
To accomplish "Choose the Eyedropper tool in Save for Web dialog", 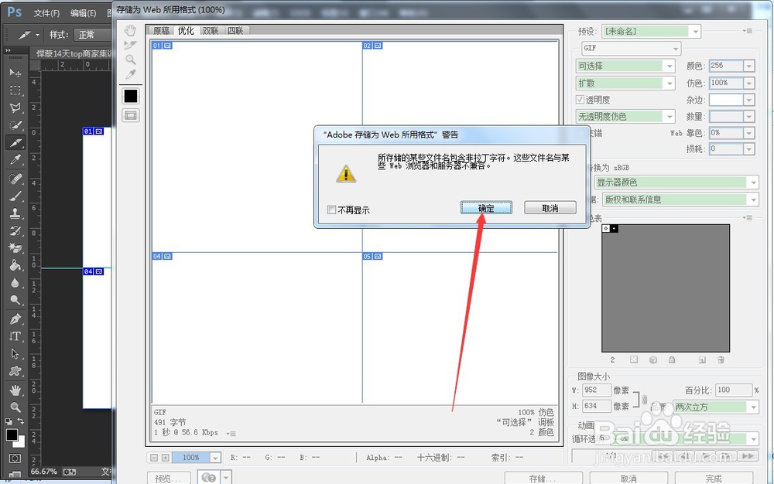I will pos(130,74).
